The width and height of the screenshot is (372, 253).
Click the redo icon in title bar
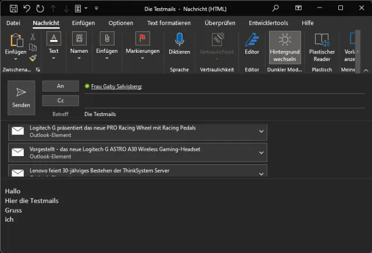(x=40, y=9)
